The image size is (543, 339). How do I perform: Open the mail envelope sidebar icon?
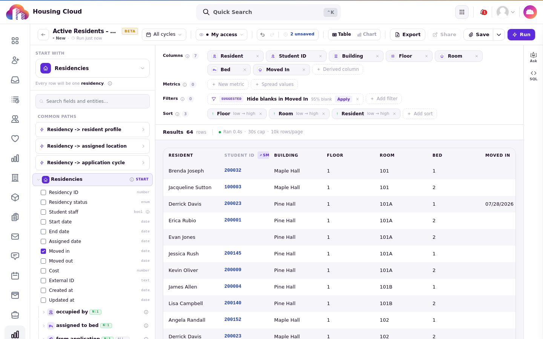pos(15,237)
